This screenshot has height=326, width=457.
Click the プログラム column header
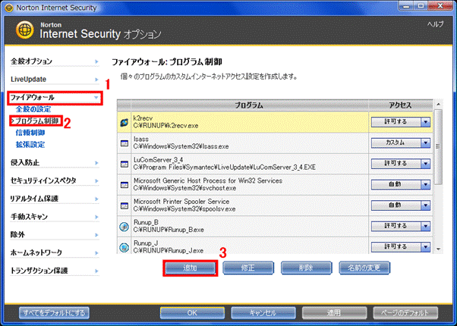click(250, 105)
